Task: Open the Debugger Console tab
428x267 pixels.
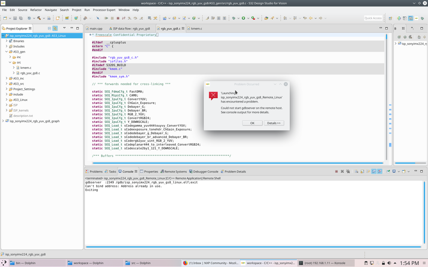Action: 204,172
